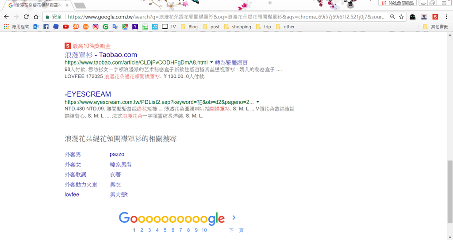Open a new tab

(80, 5)
